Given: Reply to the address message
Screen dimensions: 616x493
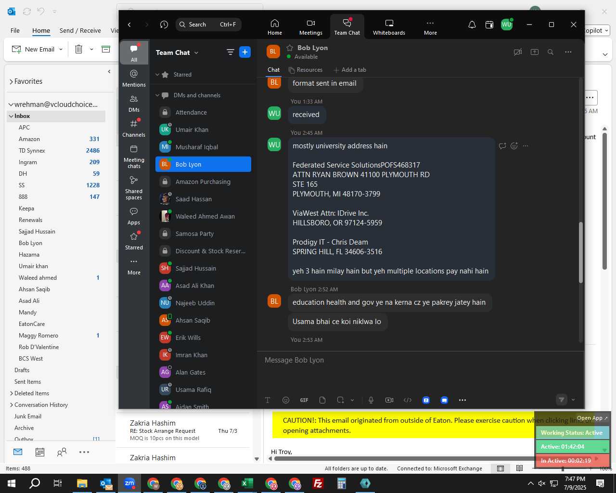Looking at the screenshot, I should tap(502, 146).
